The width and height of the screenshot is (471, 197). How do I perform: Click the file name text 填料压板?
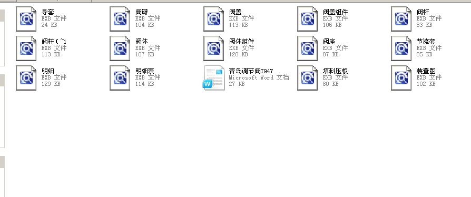[335, 71]
